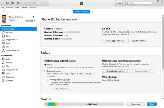Open the list view icon button
The image size is (164, 108).
(119, 3)
